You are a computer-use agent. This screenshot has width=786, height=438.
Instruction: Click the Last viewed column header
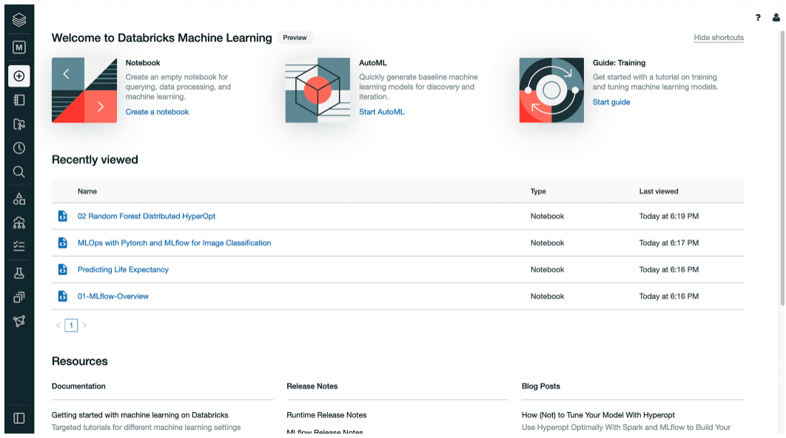(x=658, y=192)
